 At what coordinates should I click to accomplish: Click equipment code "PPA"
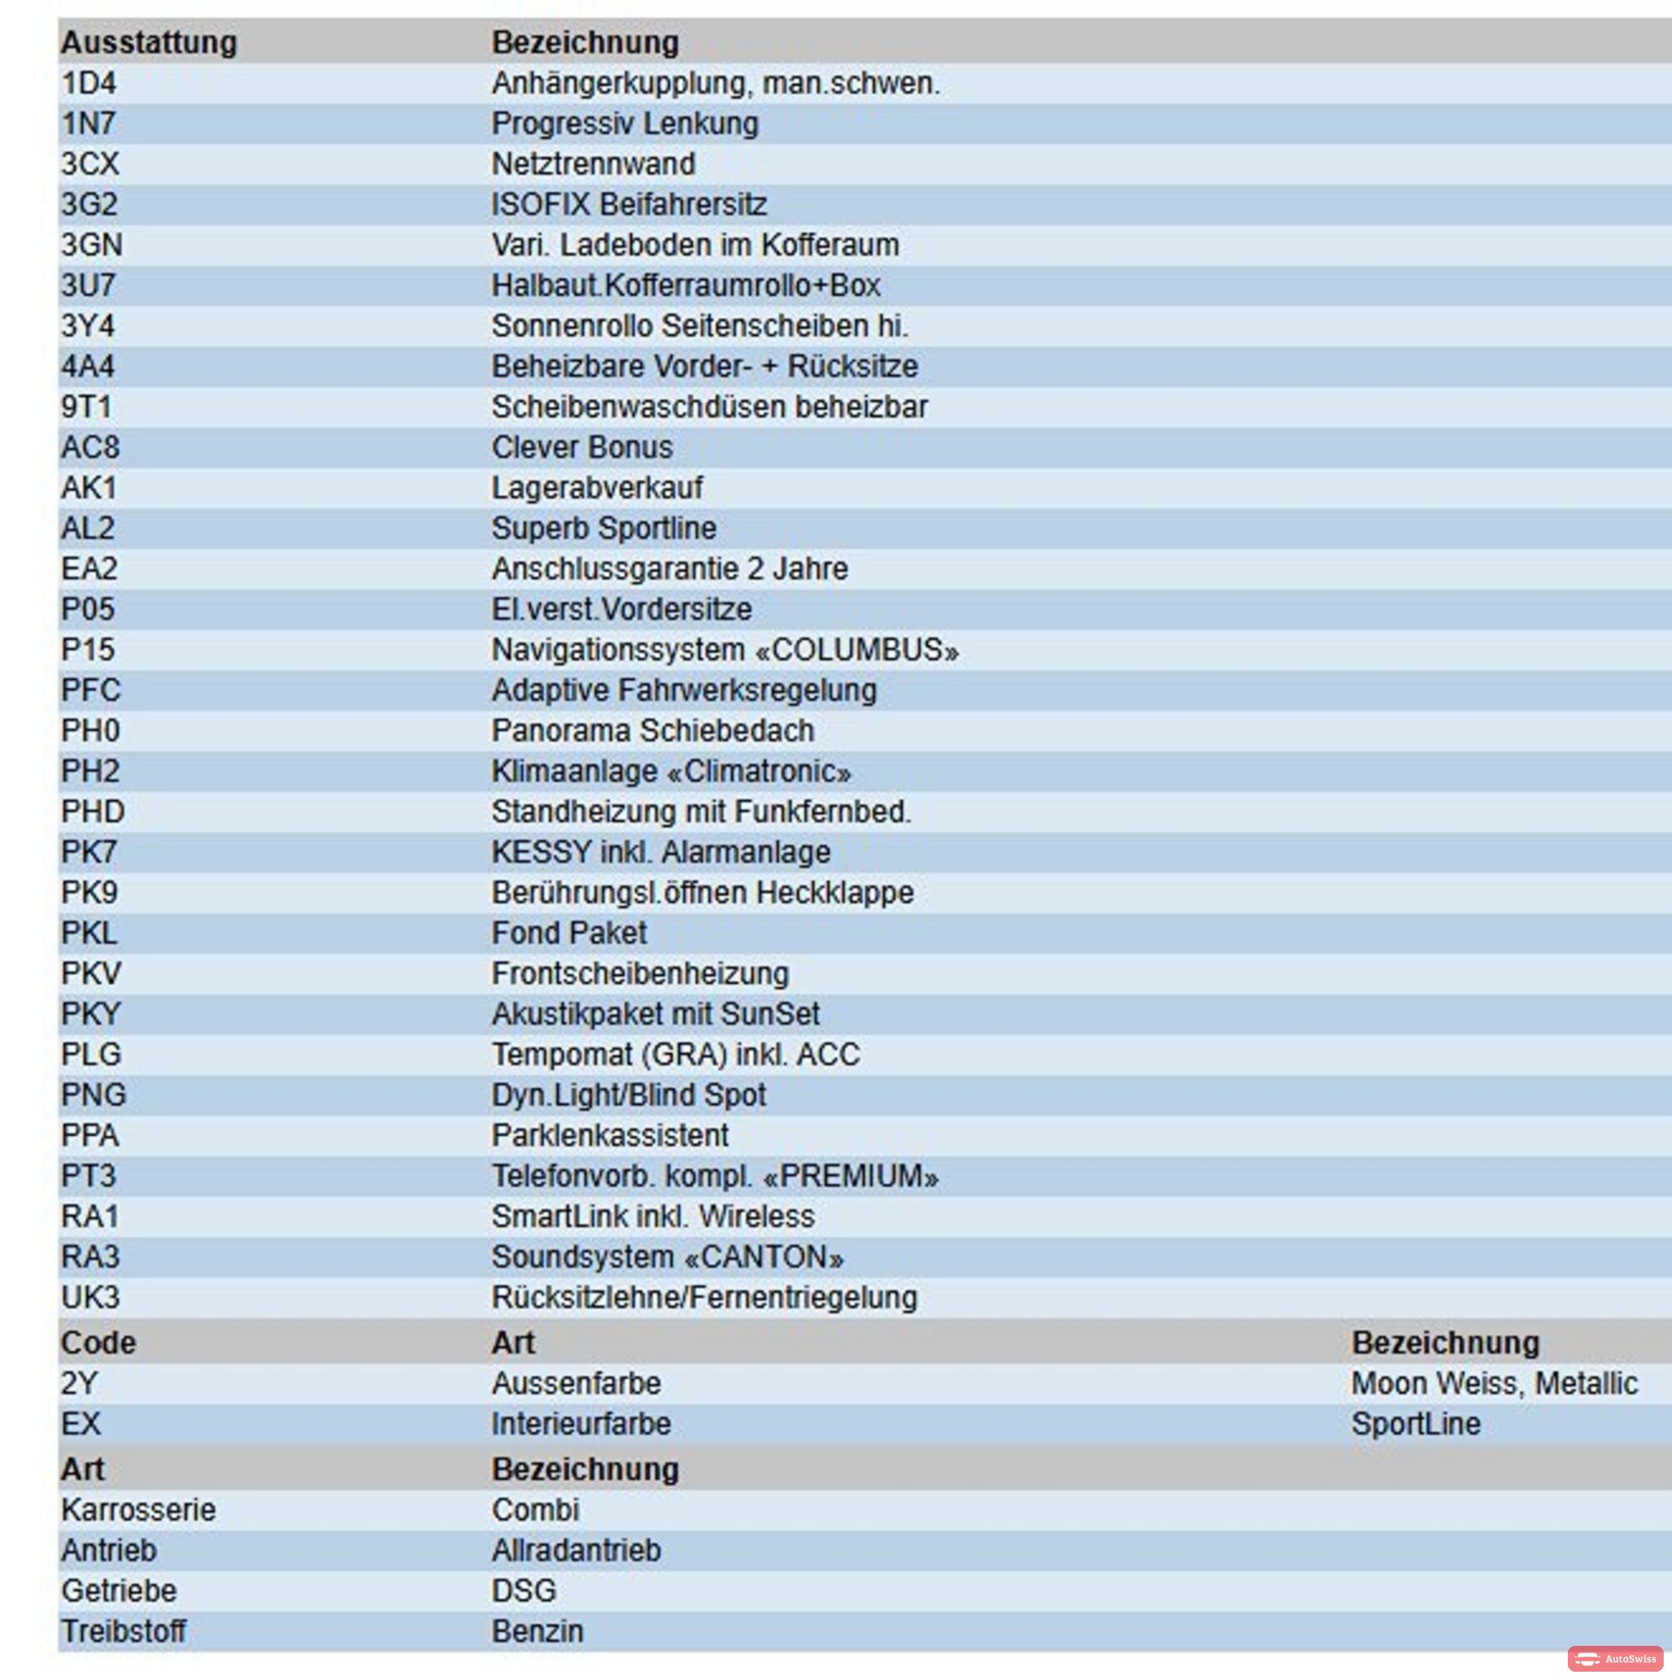pos(89,1135)
